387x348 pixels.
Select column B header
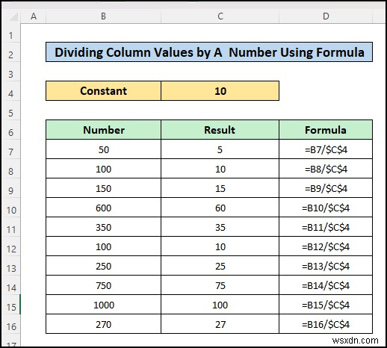103,16
